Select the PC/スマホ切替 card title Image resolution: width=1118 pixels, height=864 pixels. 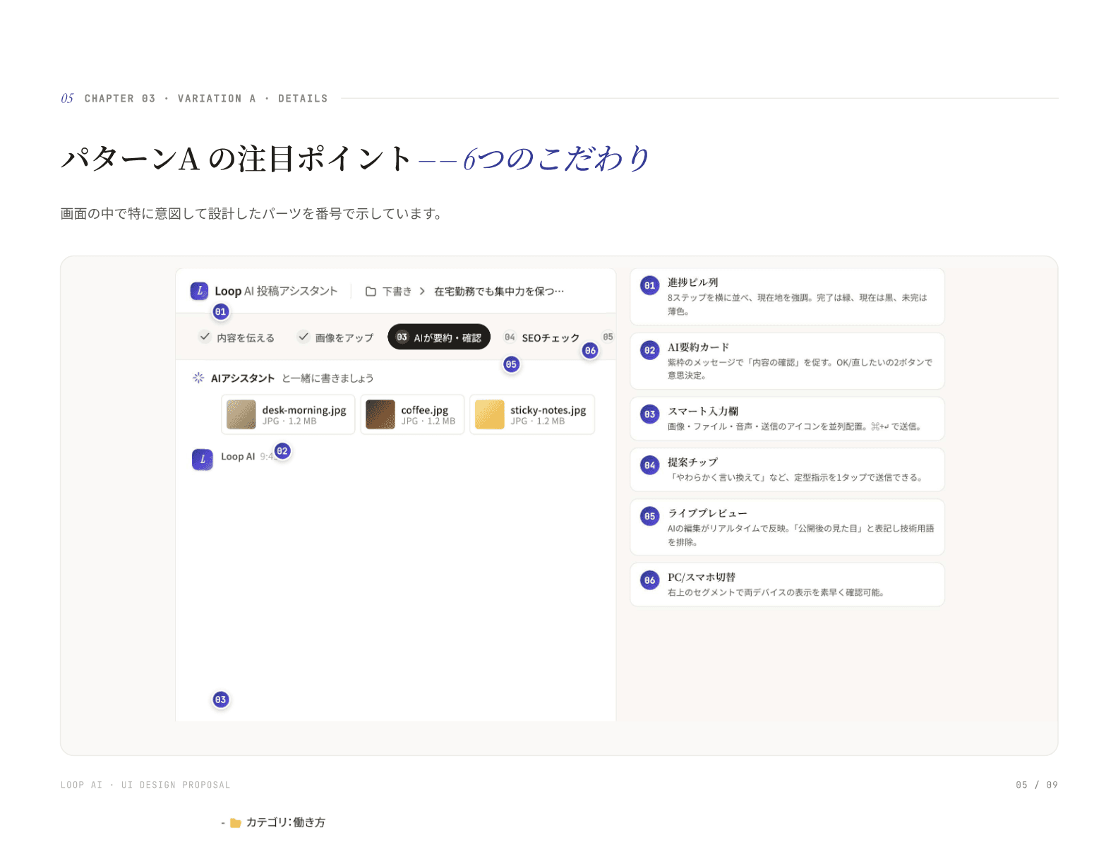click(702, 577)
